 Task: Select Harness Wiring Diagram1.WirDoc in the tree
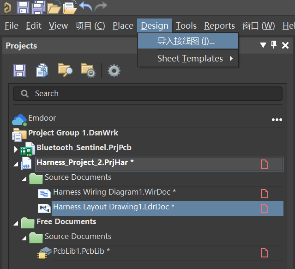tap(114, 192)
